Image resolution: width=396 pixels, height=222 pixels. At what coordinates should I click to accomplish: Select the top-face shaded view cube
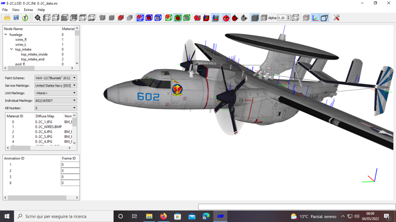(x=83, y=18)
